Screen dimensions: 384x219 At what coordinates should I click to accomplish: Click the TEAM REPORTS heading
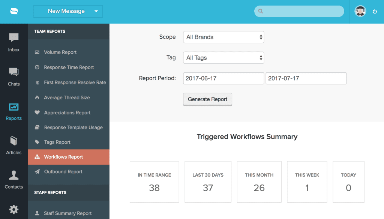[x=50, y=31]
